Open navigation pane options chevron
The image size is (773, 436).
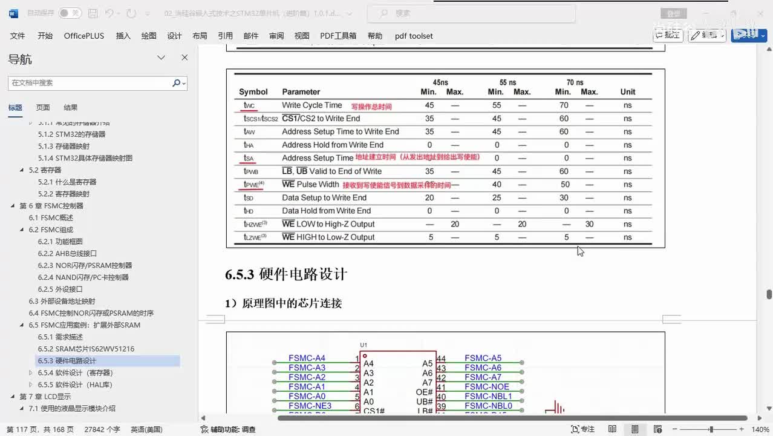tap(161, 58)
